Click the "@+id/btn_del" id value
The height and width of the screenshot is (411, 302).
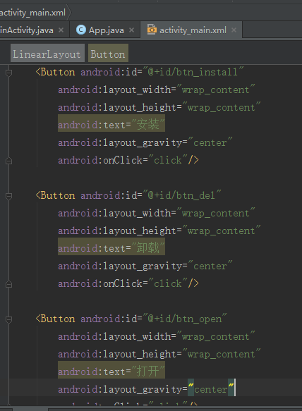[181, 195]
